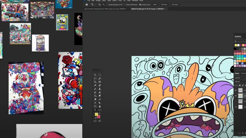The height and width of the screenshot is (138, 246).
Task: Open the zoom tool preset dropdown arrow
Action: [95, 5]
